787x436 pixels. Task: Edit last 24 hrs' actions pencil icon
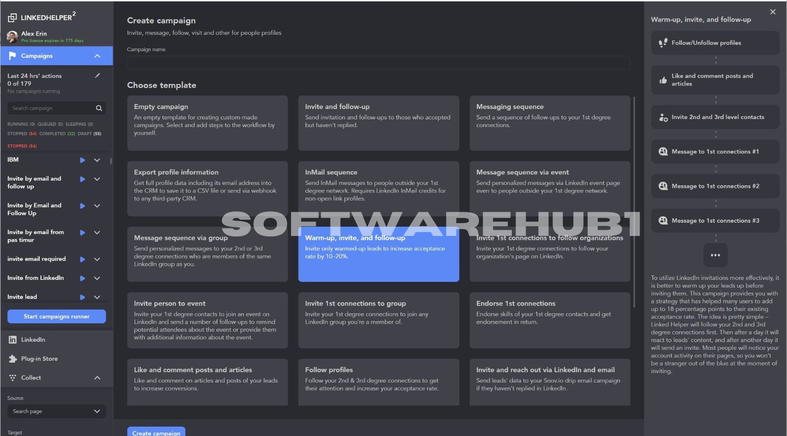click(98, 75)
